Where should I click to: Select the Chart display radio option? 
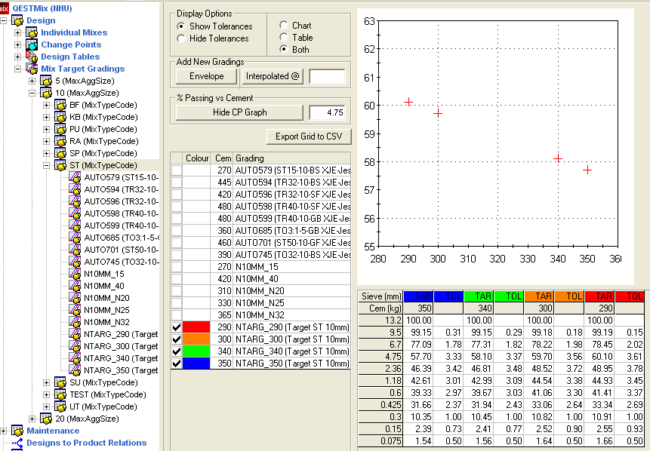pos(283,26)
